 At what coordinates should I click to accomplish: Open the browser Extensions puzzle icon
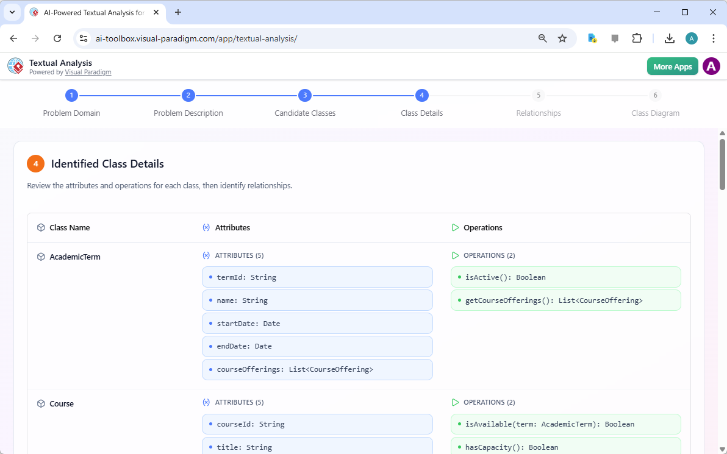click(637, 38)
